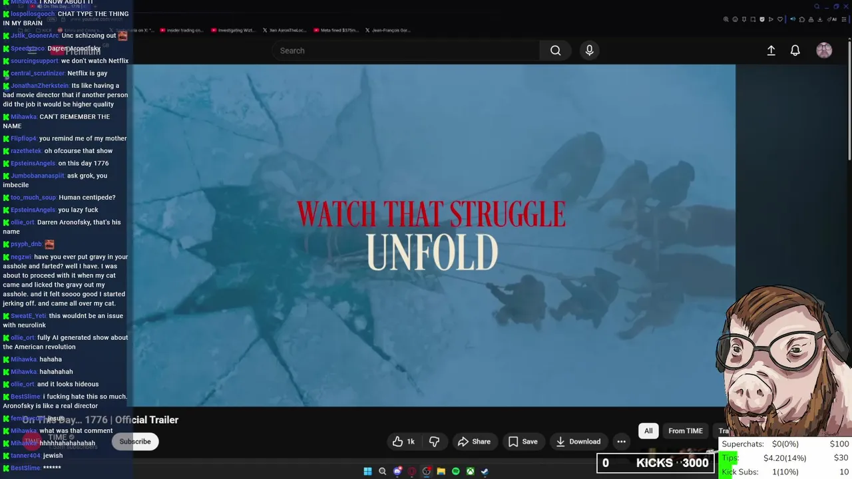
Task: Click the KICKS 3000 counter
Action: pos(656,463)
